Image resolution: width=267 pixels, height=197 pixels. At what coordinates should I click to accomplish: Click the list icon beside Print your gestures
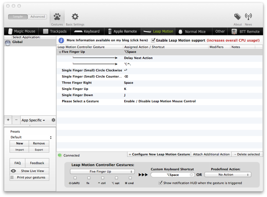(12, 177)
